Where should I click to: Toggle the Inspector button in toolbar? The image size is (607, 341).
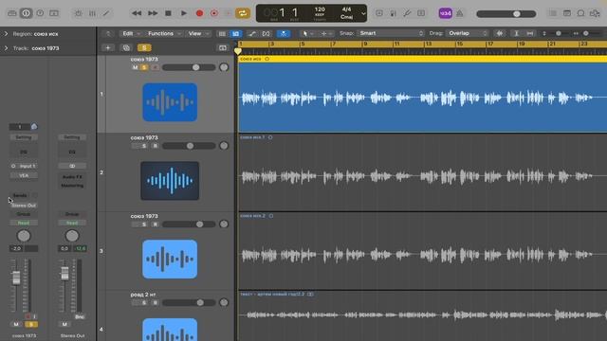(26, 13)
